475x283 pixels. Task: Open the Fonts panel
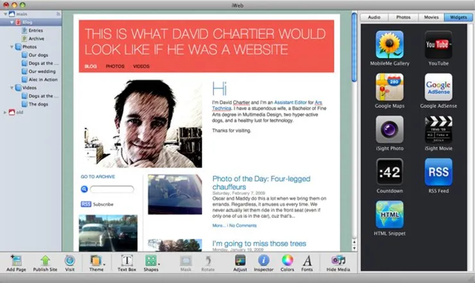pos(307,263)
